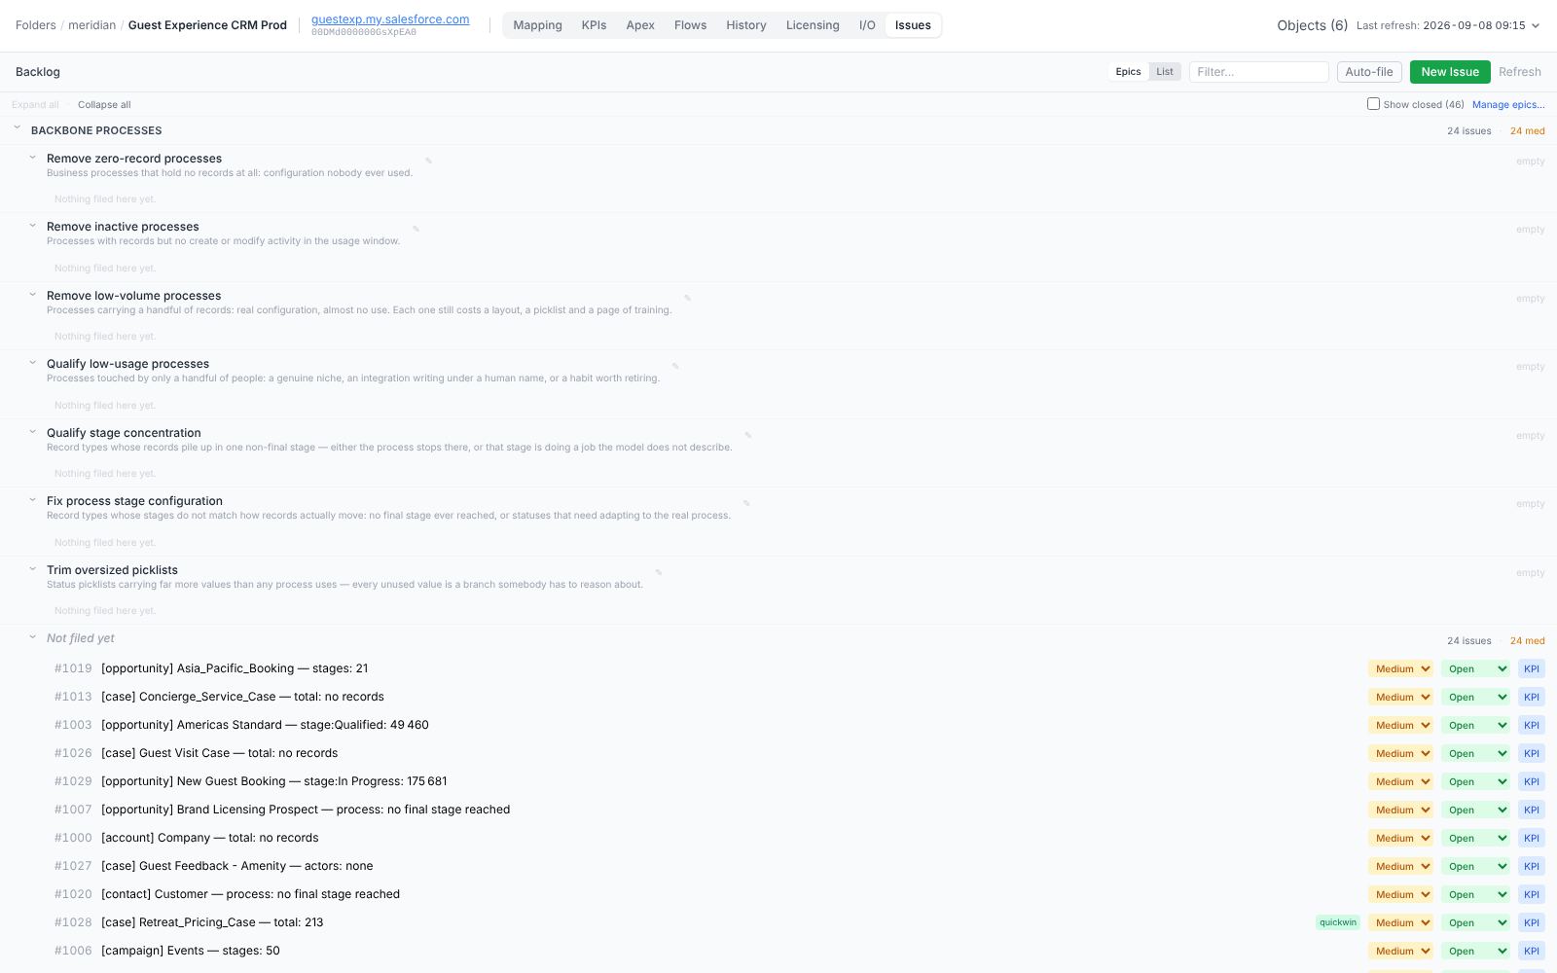Open the I/O tab
This screenshot has width=1557, height=973.
(867, 25)
